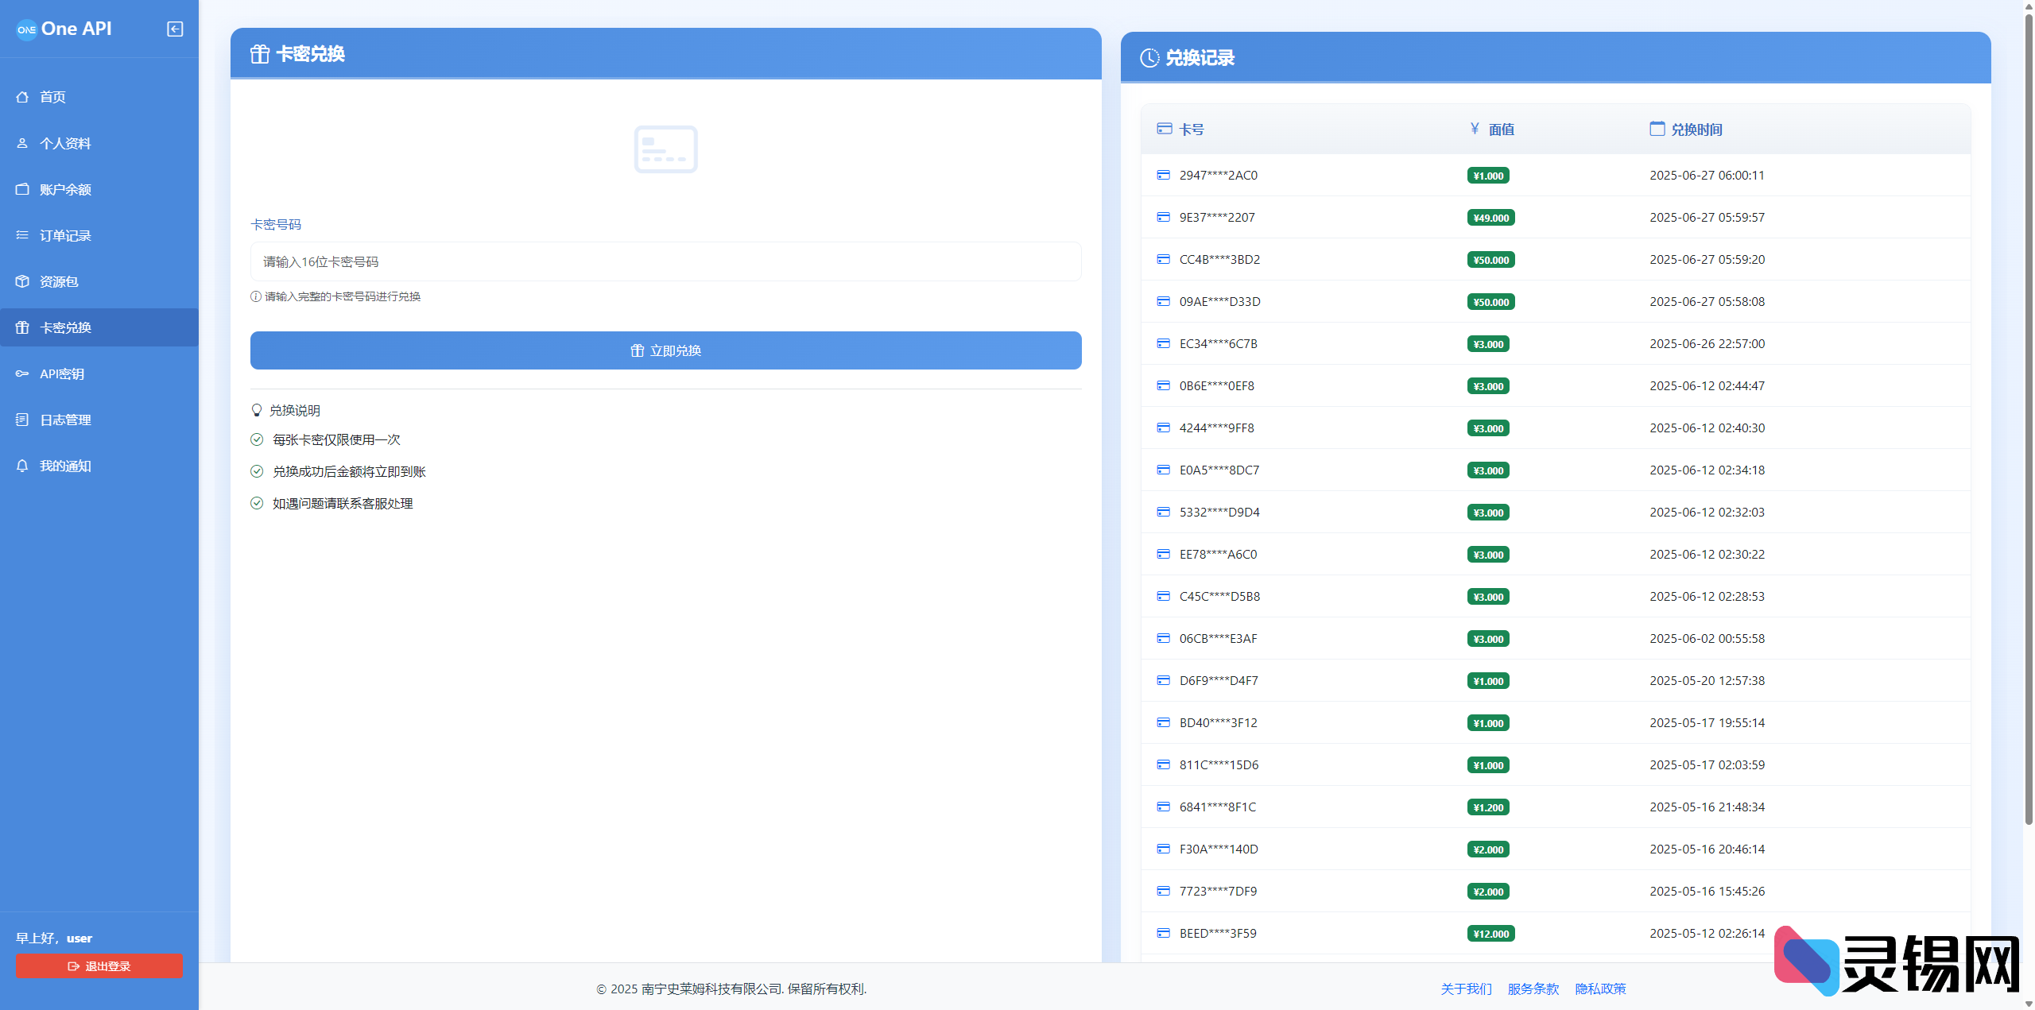Click the red 退出登录 button

[x=99, y=966]
